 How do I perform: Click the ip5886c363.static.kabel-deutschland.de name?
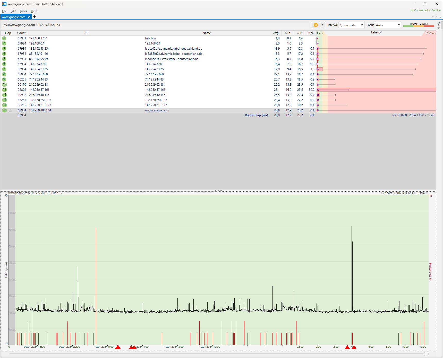click(x=172, y=59)
